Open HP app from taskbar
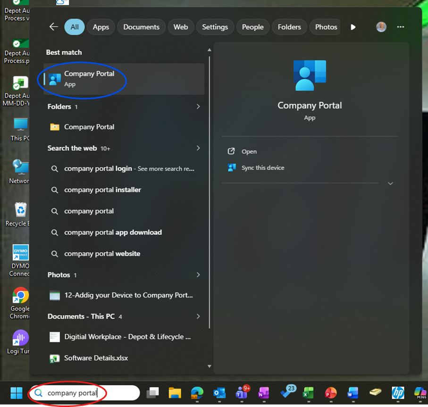Viewport: 428px width, 407px height. point(398,393)
